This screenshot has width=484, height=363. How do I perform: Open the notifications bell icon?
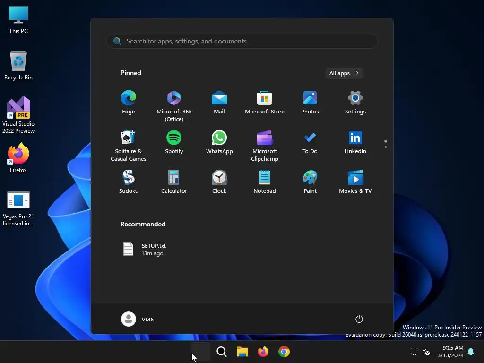[471, 352]
